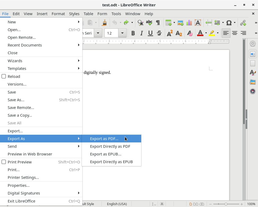Select the Clone Formatting paintbrush tool

(x=104, y=23)
